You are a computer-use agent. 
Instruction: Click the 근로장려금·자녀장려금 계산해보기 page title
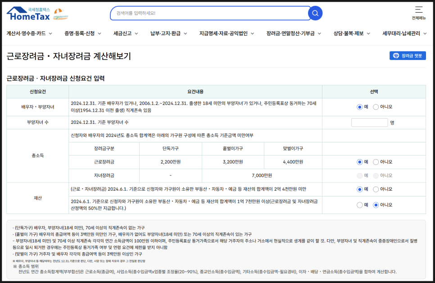pyautogui.click(x=68, y=56)
